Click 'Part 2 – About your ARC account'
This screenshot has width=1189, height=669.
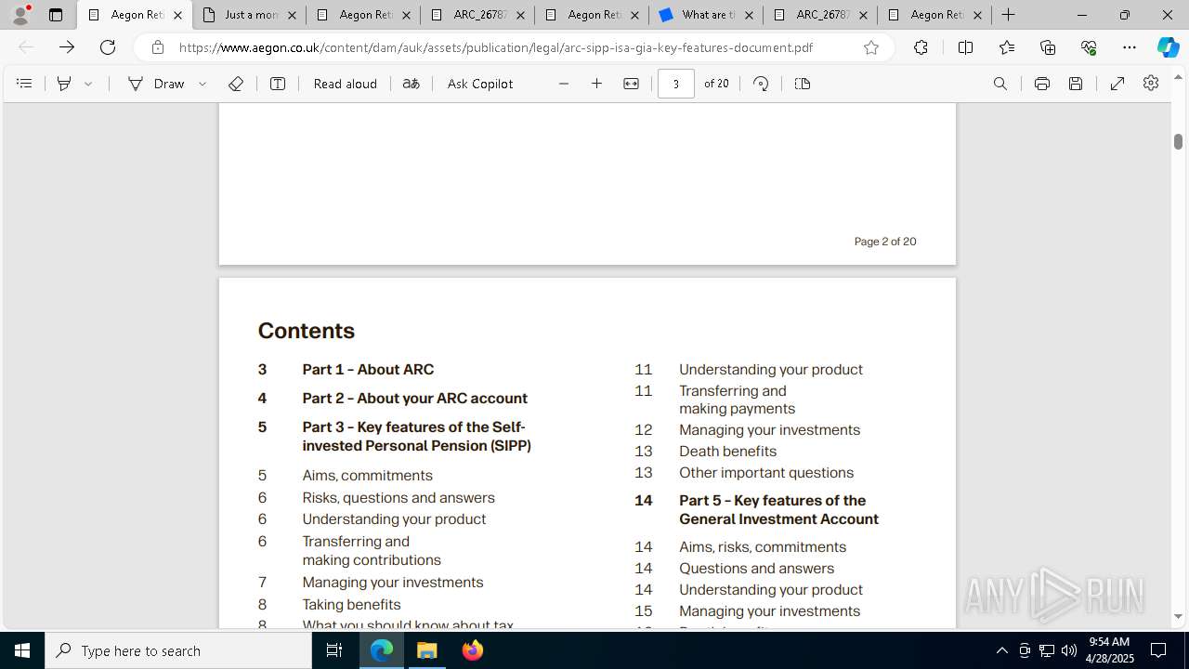pos(414,399)
